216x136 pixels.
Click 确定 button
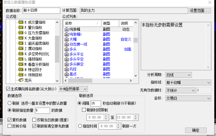coord(196,130)
